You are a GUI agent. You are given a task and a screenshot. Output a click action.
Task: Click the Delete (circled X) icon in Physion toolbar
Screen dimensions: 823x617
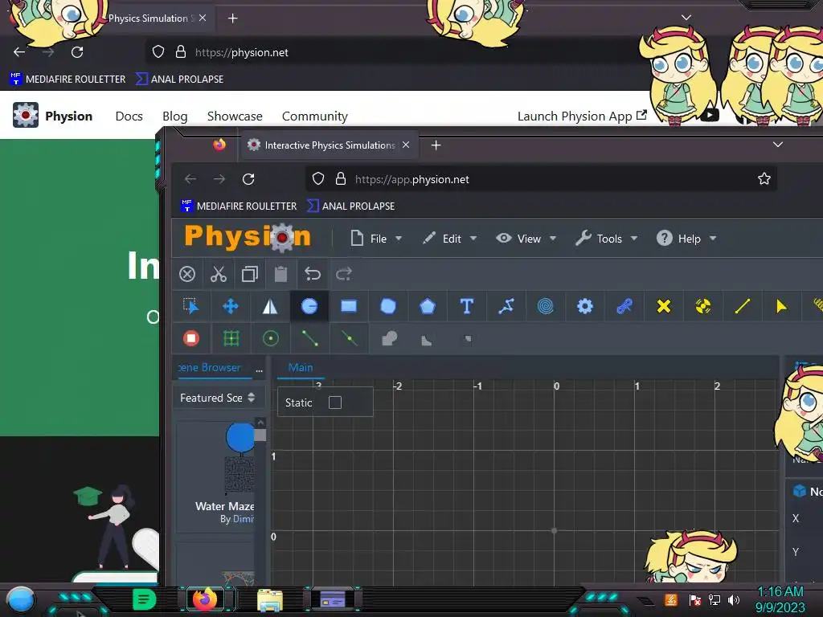click(187, 274)
